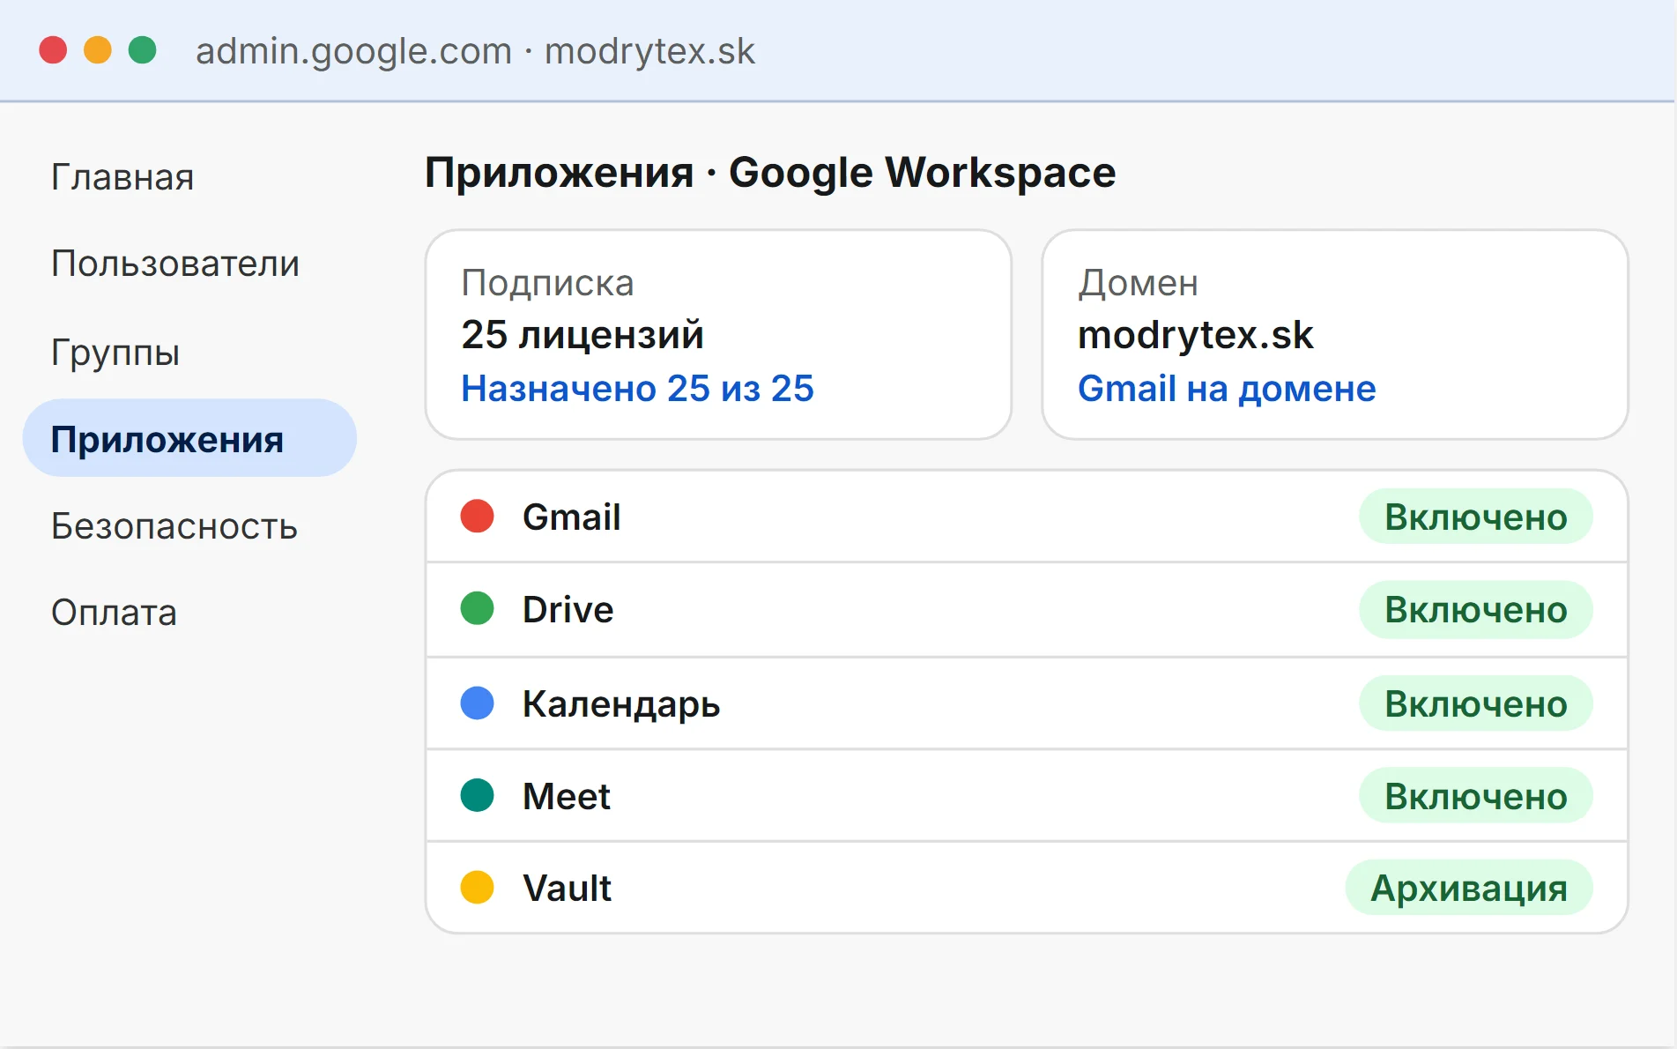Click the red Gmail app icon

click(x=477, y=517)
